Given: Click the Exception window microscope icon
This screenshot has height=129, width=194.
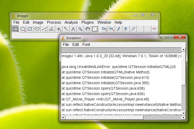Looking at the screenshot, I should tap(63, 38).
